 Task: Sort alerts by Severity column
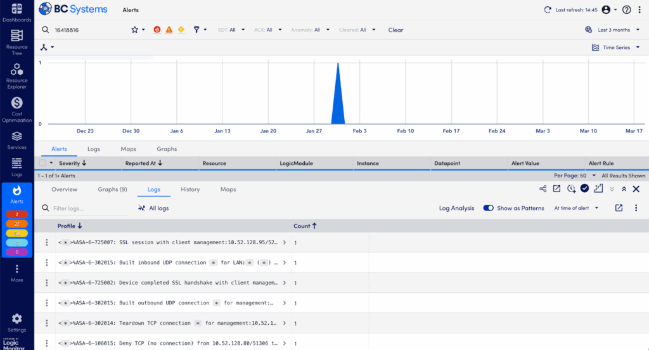click(72, 163)
